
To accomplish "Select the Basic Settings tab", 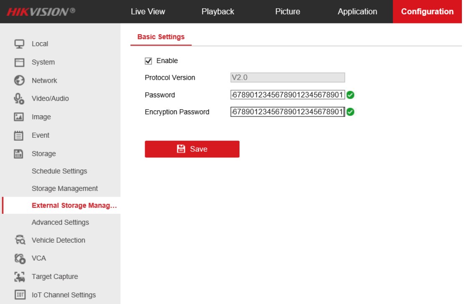I will click(x=161, y=37).
